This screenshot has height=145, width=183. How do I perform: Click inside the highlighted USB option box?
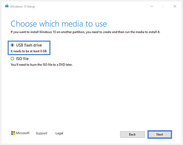click(x=29, y=48)
